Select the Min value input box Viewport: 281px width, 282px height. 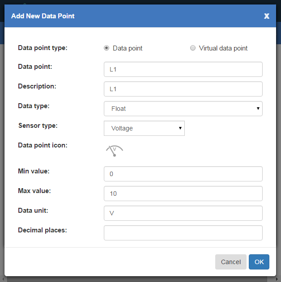183,174
